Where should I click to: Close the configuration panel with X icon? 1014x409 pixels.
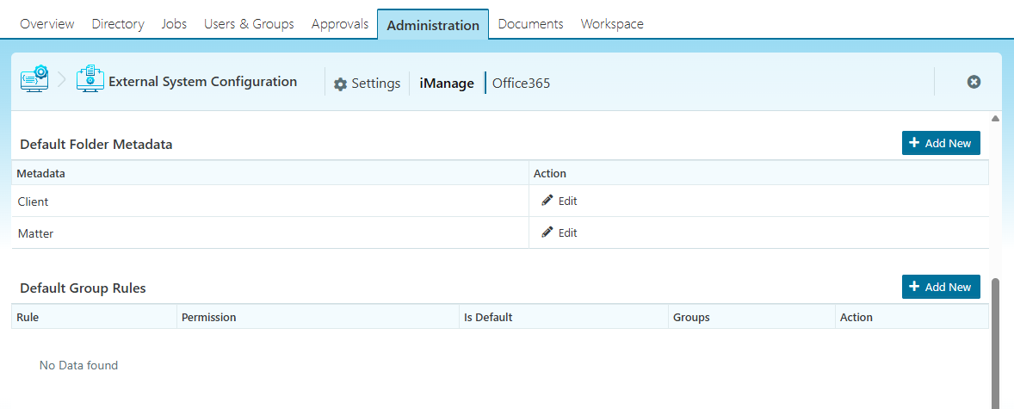(974, 82)
